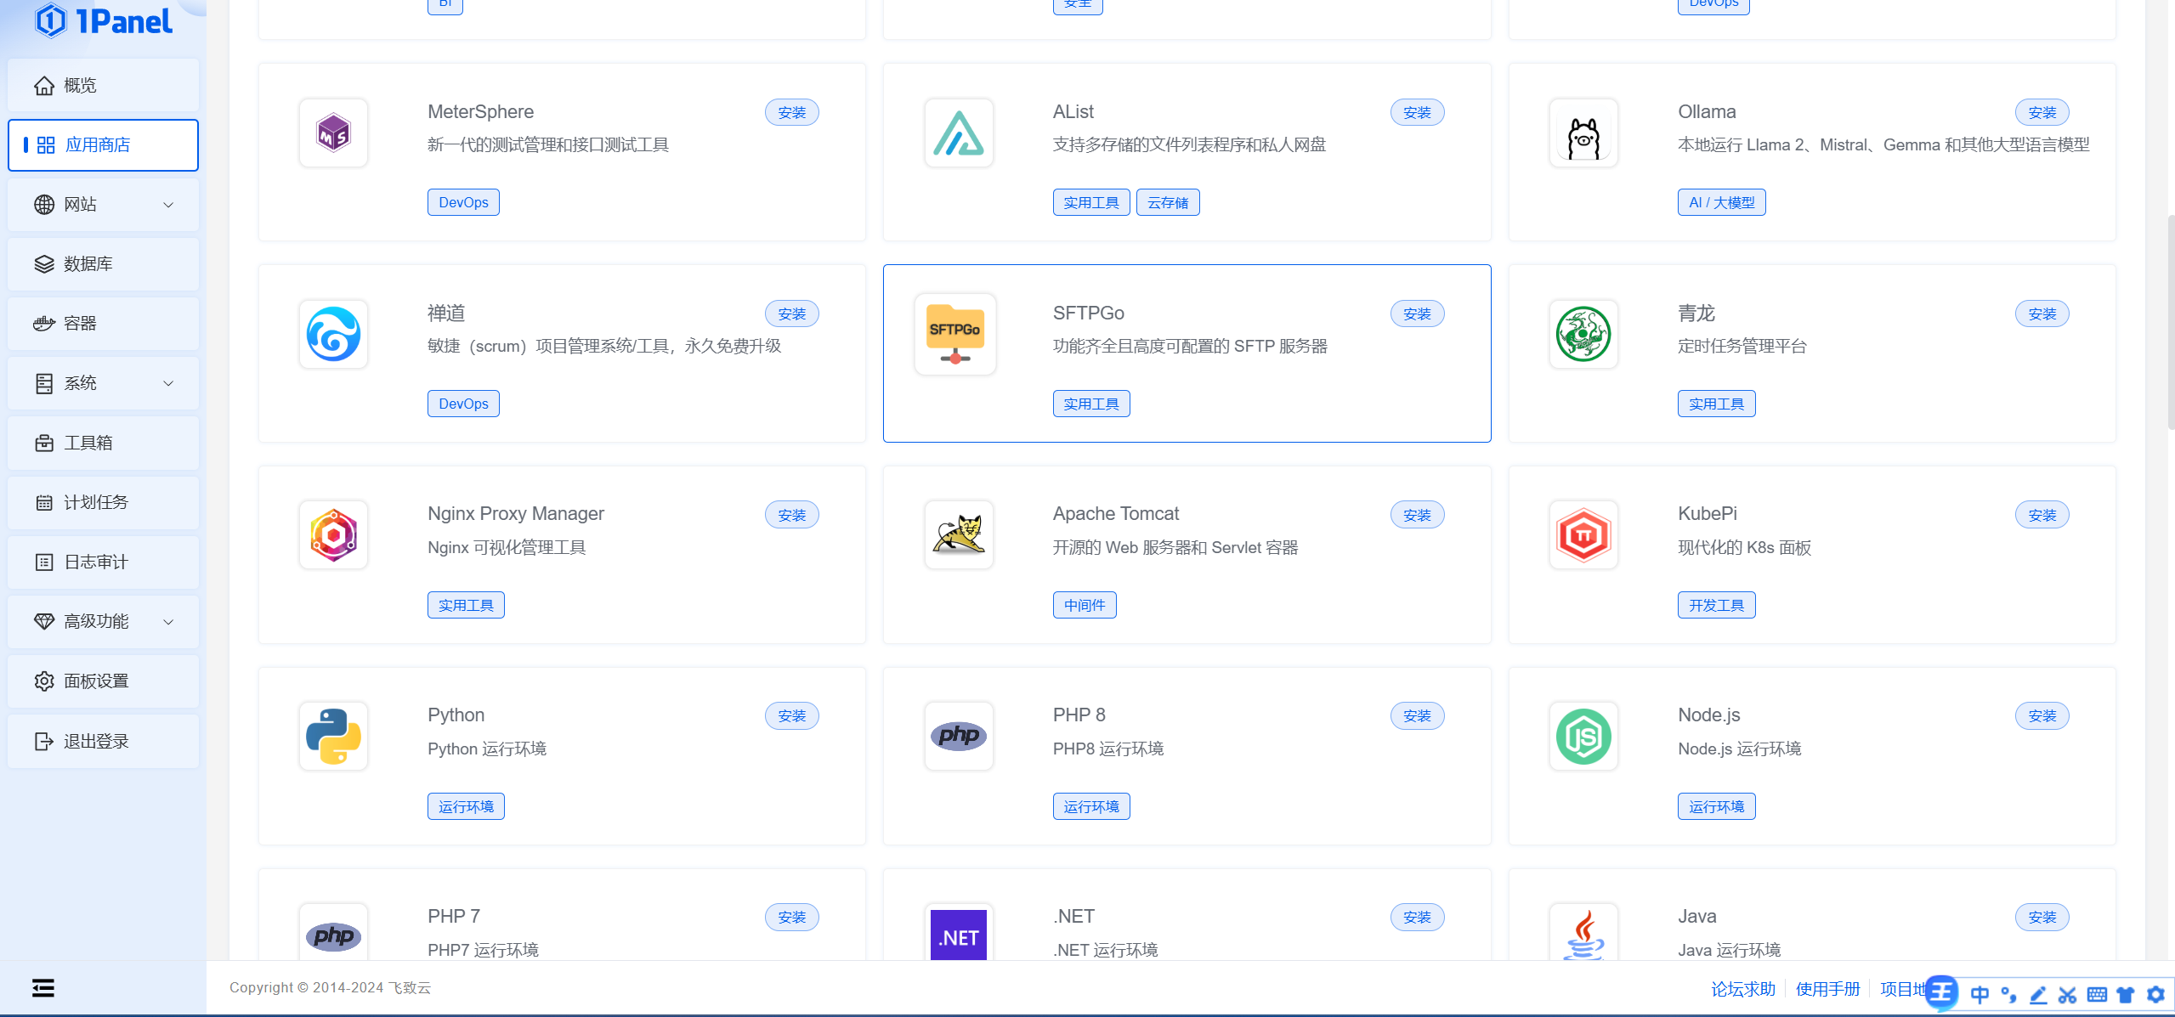This screenshot has height=1017, width=2175.
Task: Click the 中间件 tag on Apache Tomcat
Action: pyautogui.click(x=1085, y=605)
